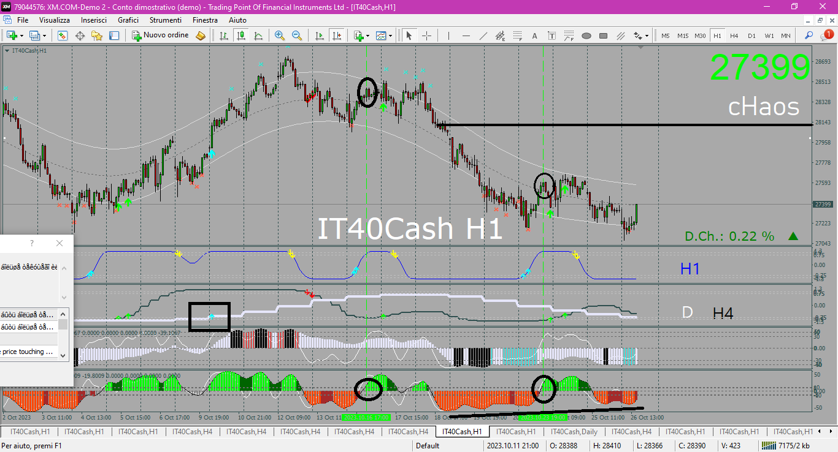Select the rectangle drawing tool

pos(604,36)
